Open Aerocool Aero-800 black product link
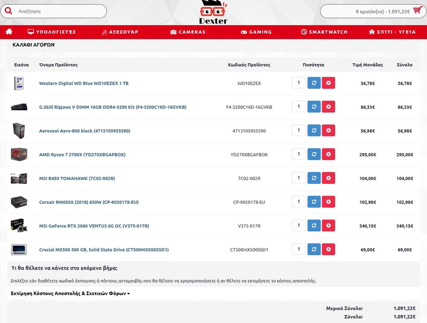 coord(85,131)
